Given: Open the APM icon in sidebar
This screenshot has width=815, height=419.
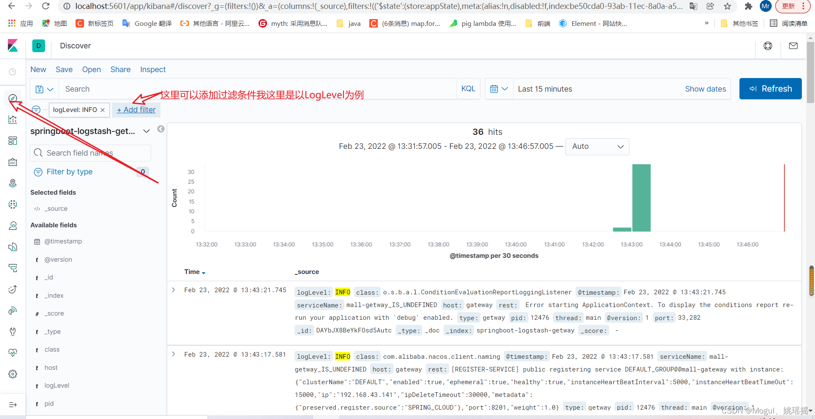Looking at the screenshot, I should pos(13,268).
